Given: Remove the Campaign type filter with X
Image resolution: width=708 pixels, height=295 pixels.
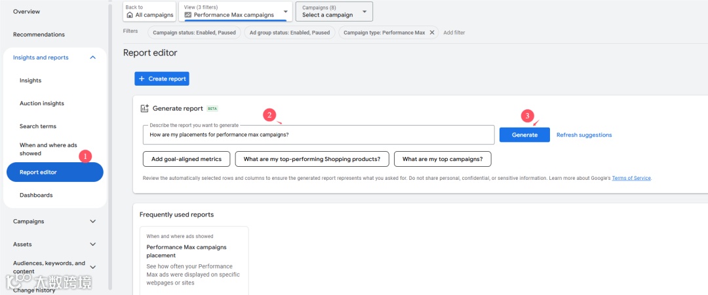Looking at the screenshot, I should point(431,33).
